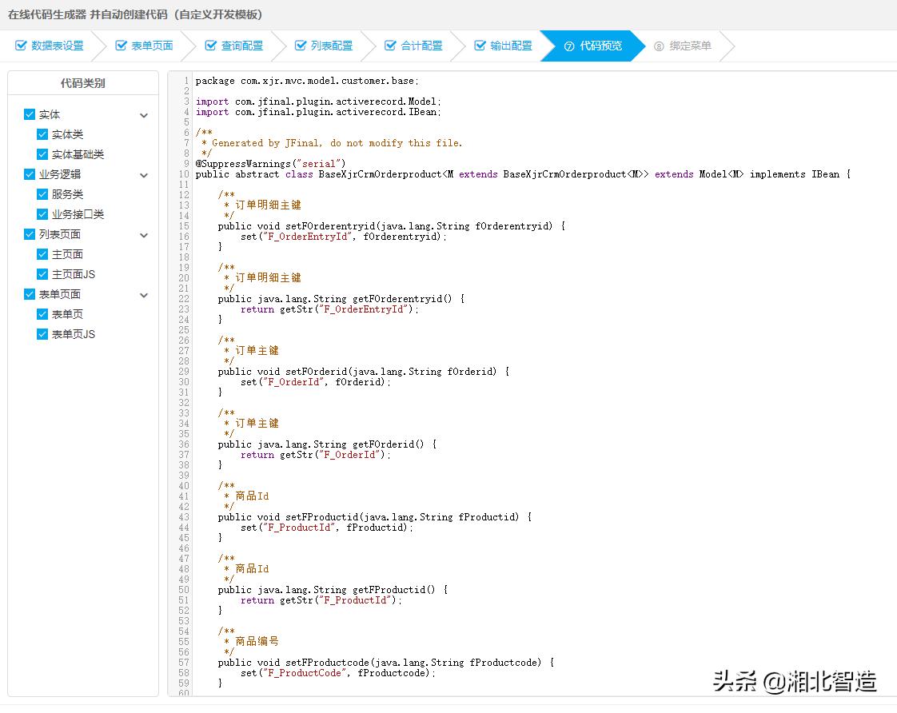Collapse the 表单页面 tree group chevron

pos(144,295)
